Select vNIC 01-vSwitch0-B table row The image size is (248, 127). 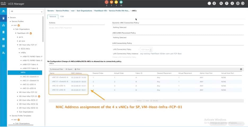point(145,82)
